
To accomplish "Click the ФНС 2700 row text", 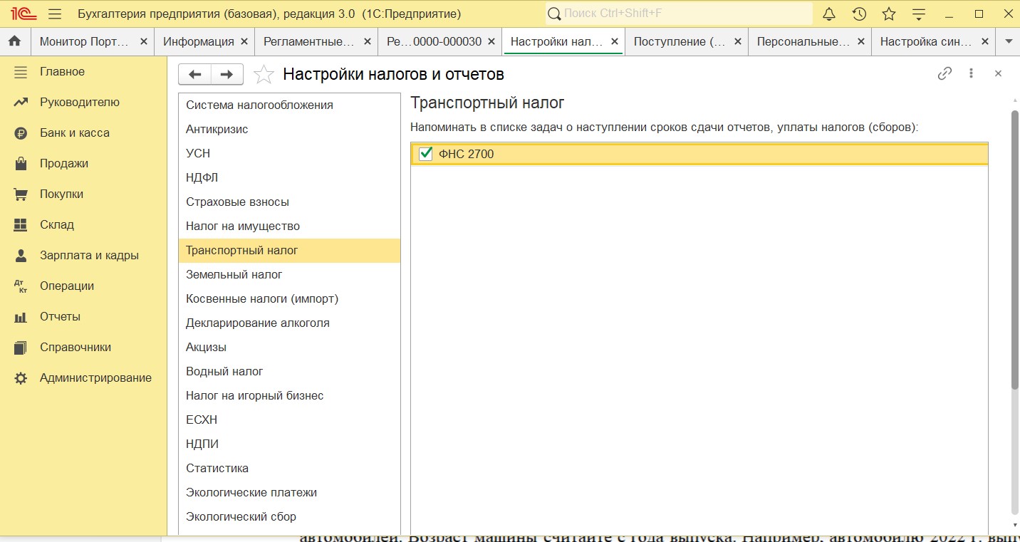I will pos(466,154).
